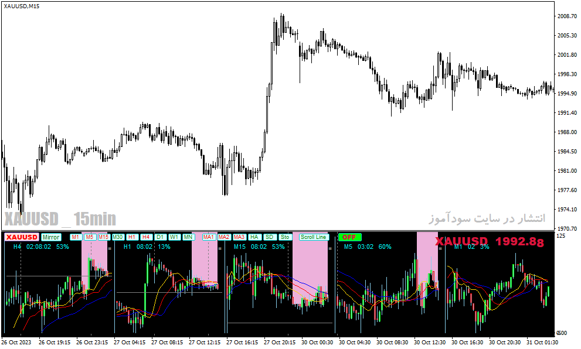Toggle the green OFF switch
Image resolution: width=581 pixels, height=349 pixels.
tap(349, 237)
